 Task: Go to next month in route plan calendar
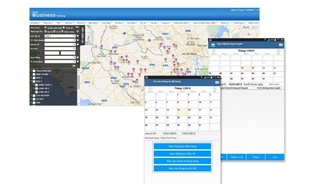(x=278, y=51)
